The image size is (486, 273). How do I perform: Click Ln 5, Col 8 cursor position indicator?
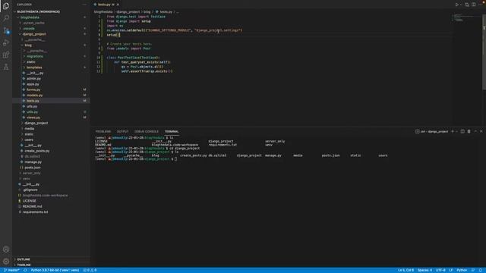[406, 270]
